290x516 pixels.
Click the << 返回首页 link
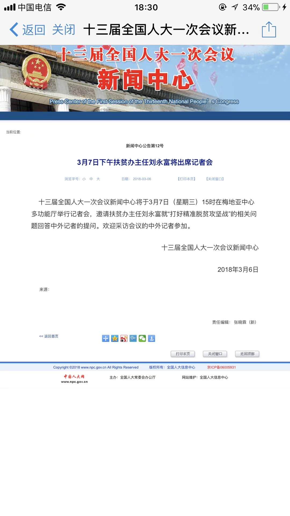[49, 336]
